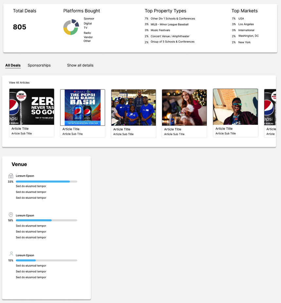Click the 15% venue progress bar

pos(46,260)
